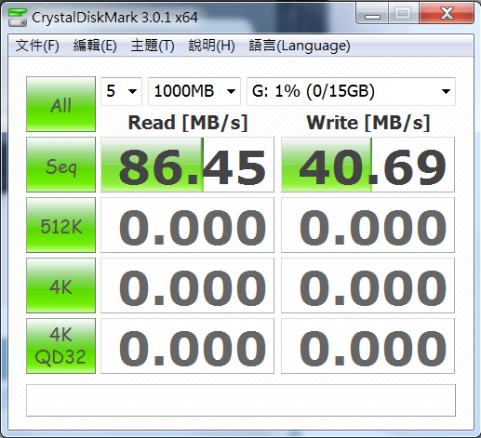Click the Seq write result 40.69
Screen dimensions: 481x438
coord(367,165)
